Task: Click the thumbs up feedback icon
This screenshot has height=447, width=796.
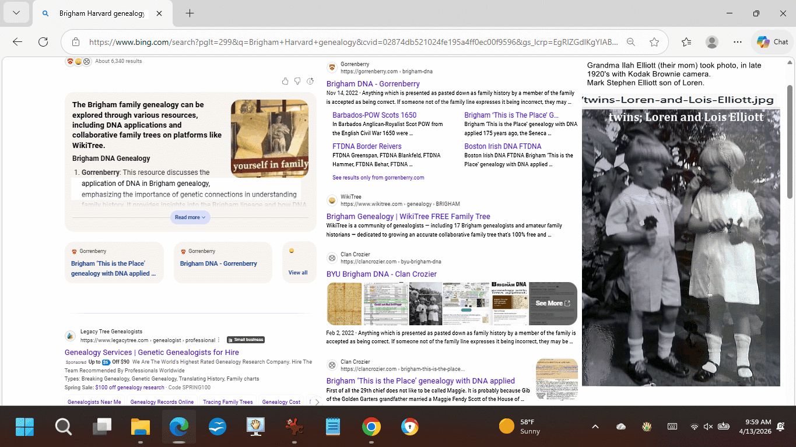Action: (x=285, y=81)
